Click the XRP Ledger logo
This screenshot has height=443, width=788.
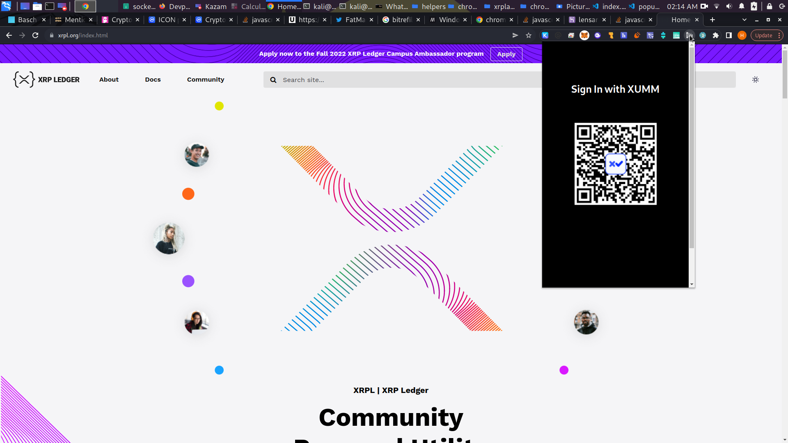tap(46, 80)
